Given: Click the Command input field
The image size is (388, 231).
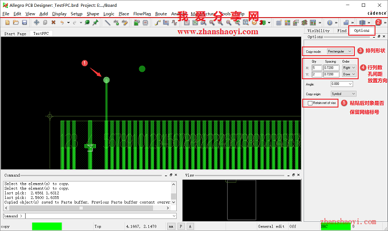Looking at the screenshot, I should click(x=101, y=216).
